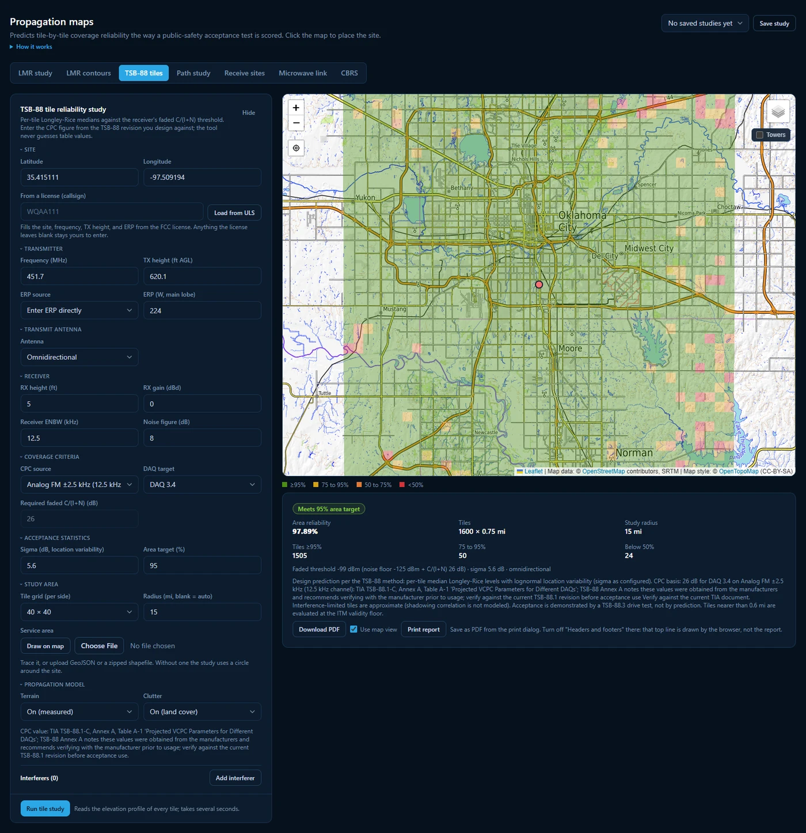806x833 pixels.
Task: Click Run tile study button
Action: [45, 808]
